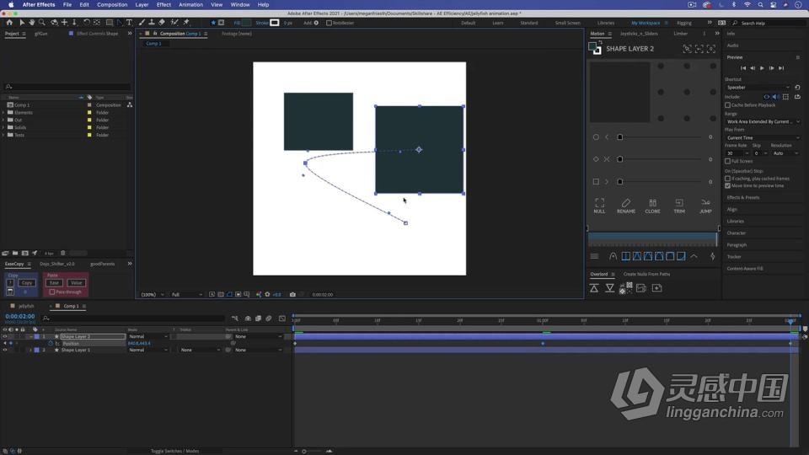Image resolution: width=809 pixels, height=455 pixels.
Task: Toggle audio include button in Preview
Action: (x=776, y=97)
